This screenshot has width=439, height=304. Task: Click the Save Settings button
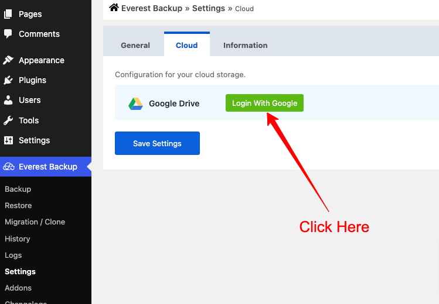(157, 143)
